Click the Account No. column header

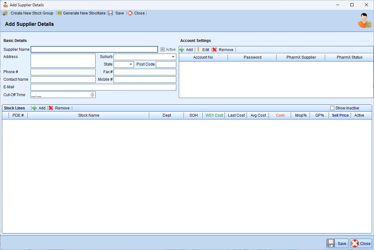203,57
